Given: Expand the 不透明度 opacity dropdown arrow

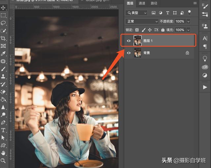Looking at the screenshot, I should tap(188, 21).
